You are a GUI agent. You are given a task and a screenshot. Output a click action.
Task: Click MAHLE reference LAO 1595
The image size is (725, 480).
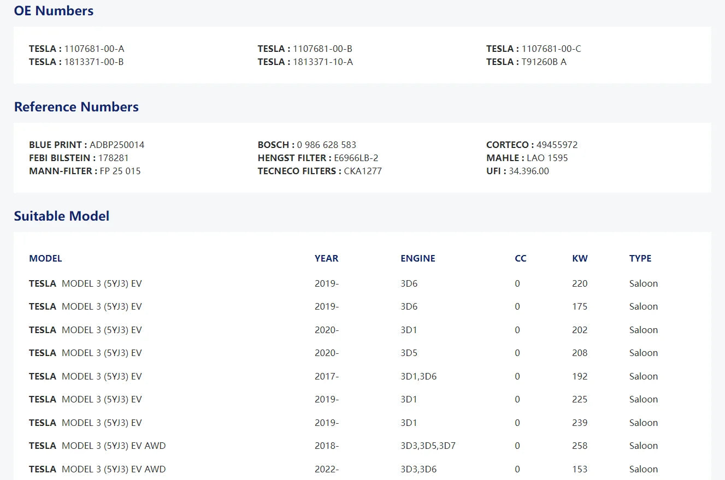(x=547, y=158)
